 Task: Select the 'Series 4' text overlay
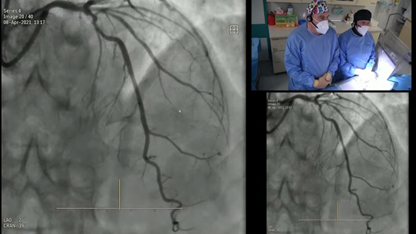[12, 11]
